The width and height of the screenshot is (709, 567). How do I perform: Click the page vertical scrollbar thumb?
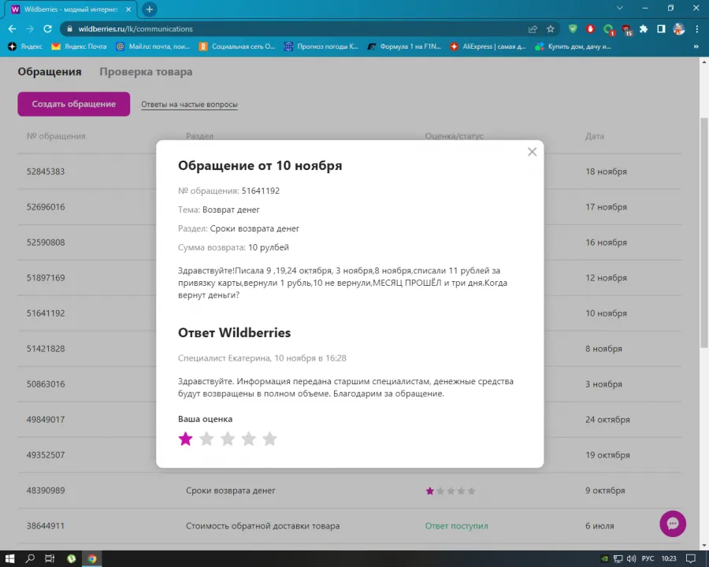tap(704, 232)
